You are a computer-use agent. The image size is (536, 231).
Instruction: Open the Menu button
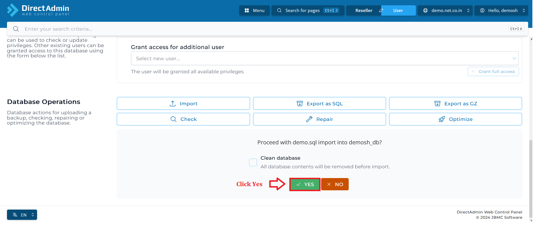254,10
